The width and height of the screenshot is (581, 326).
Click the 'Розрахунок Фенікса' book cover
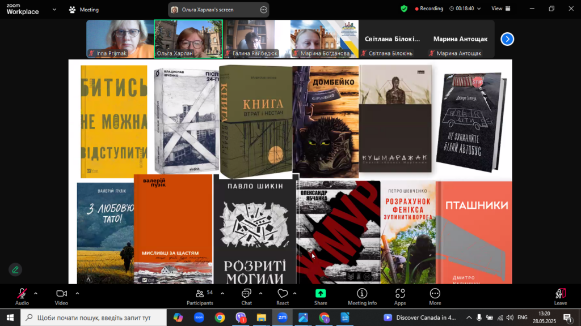point(408,233)
